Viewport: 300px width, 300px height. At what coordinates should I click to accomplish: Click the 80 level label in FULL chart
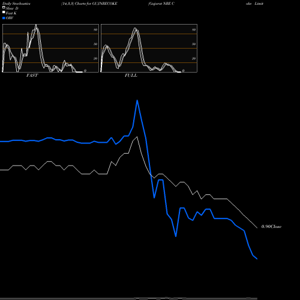(x=194, y=29)
